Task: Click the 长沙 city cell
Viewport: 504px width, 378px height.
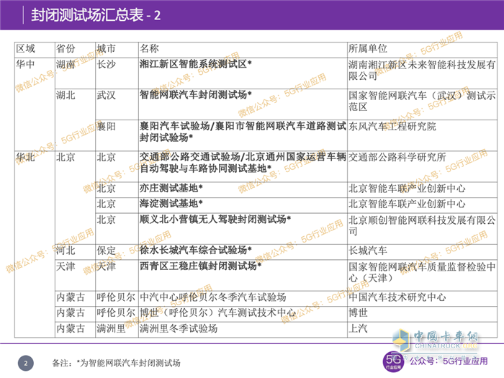Action: (117, 73)
